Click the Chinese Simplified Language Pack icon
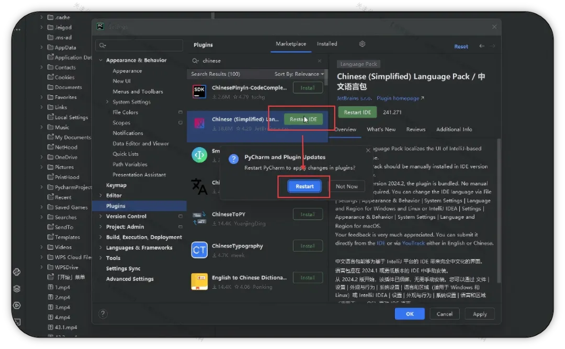This screenshot has width=565, height=349. click(199, 123)
